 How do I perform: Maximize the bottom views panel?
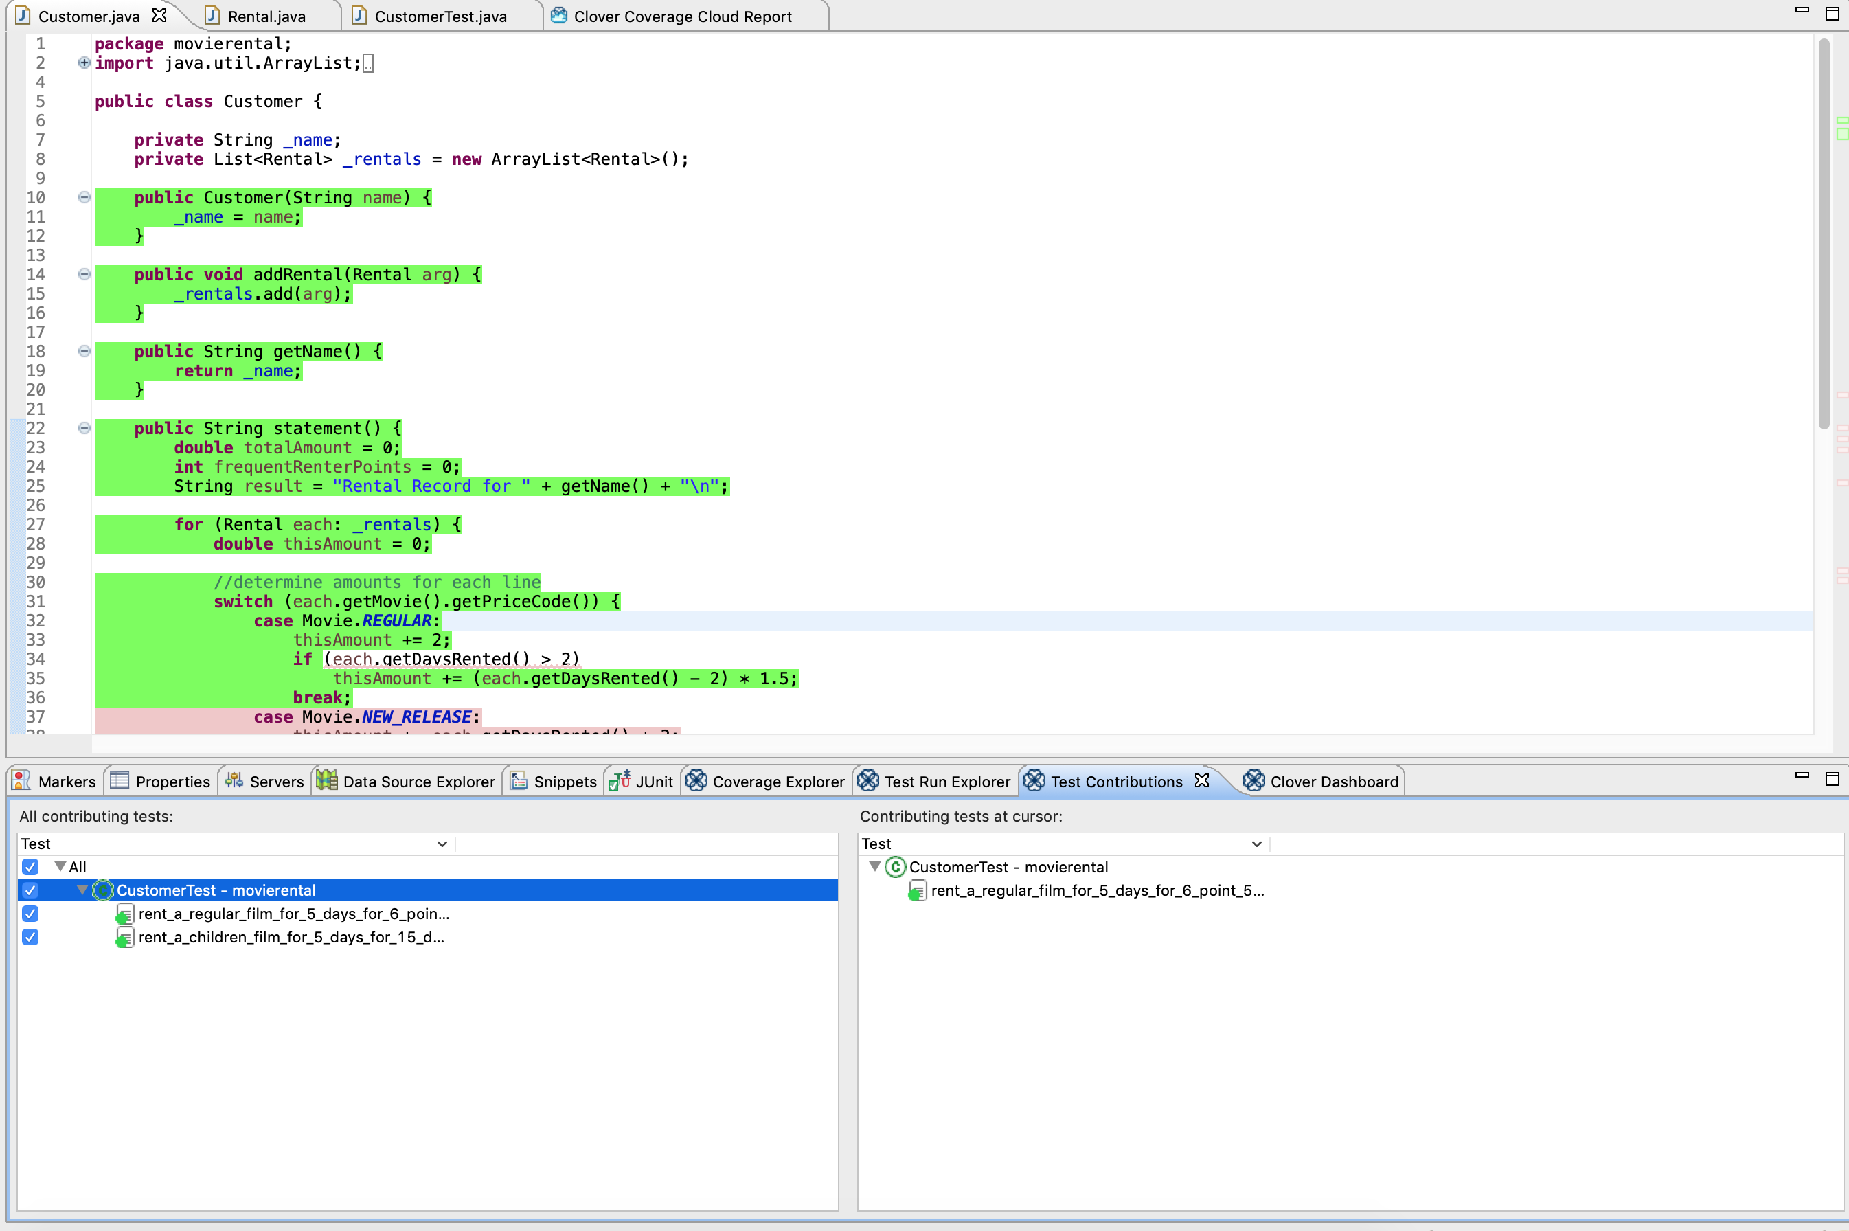click(x=1833, y=779)
